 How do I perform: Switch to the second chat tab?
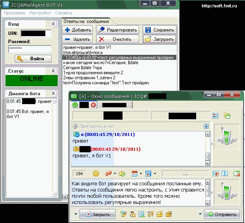(x=115, y=105)
